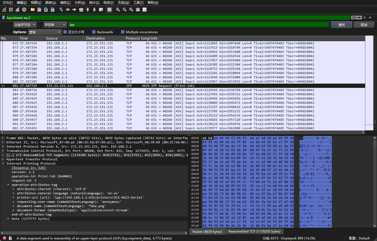Click the 取消 cancel button
The image size is (377, 241).
364,25
